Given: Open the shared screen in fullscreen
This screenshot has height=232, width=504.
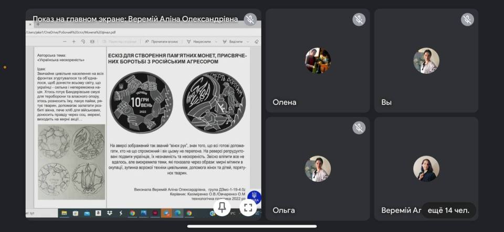Looking at the screenshot, I should tap(248, 207).
